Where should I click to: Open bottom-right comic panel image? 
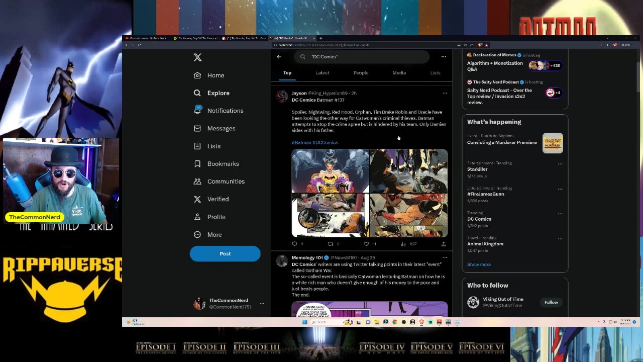pyautogui.click(x=409, y=216)
